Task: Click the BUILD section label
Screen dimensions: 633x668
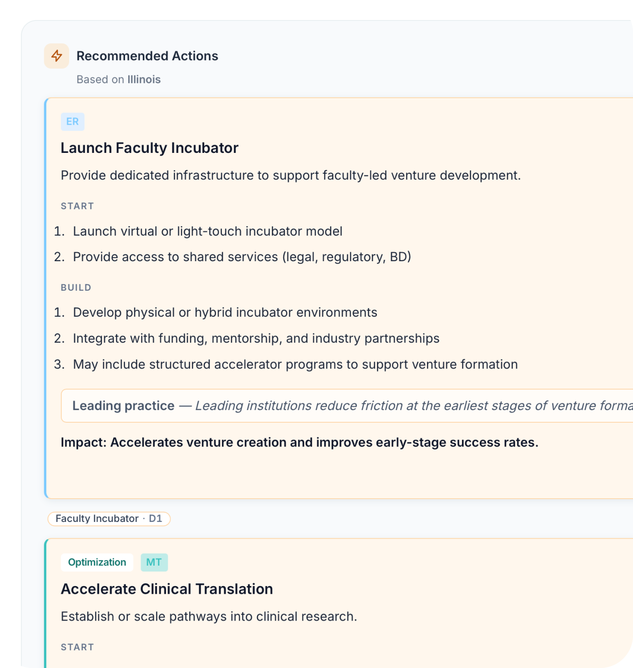Action: (76, 288)
